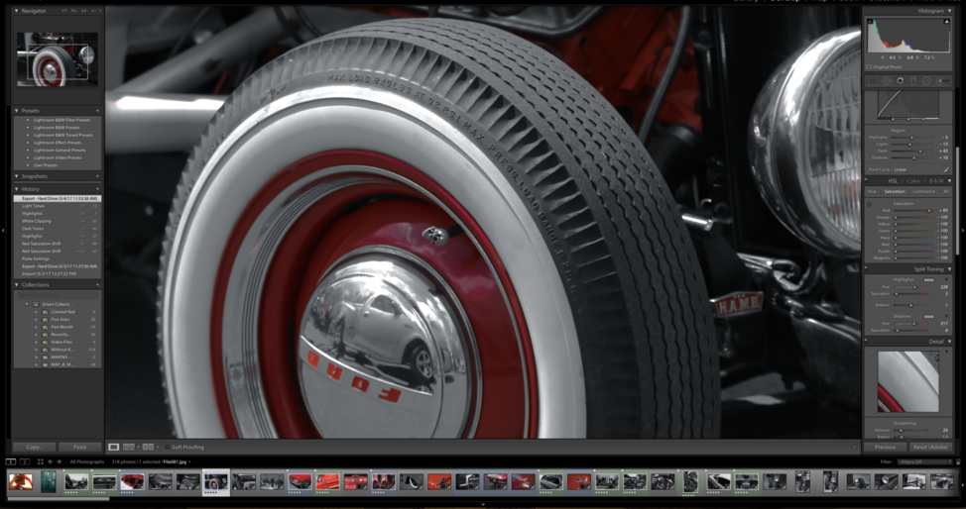Toggle the Split Toning panel switch
The image size is (966, 509).
coord(868,269)
